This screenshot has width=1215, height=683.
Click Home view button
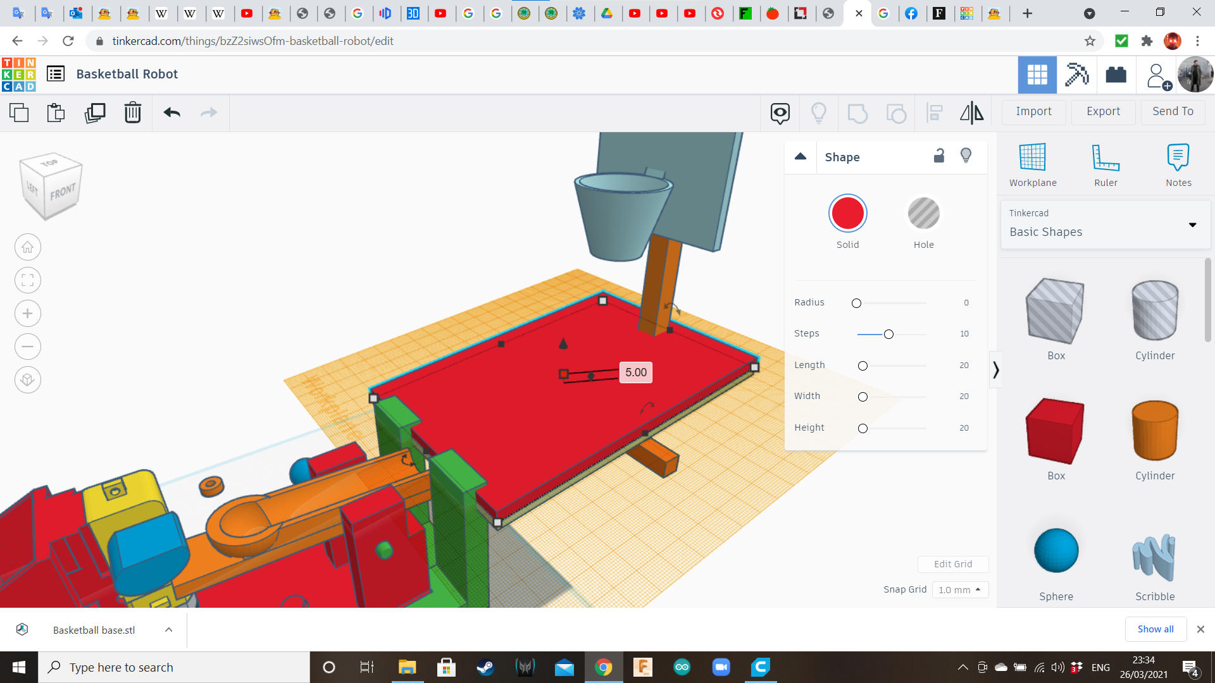[x=28, y=247]
